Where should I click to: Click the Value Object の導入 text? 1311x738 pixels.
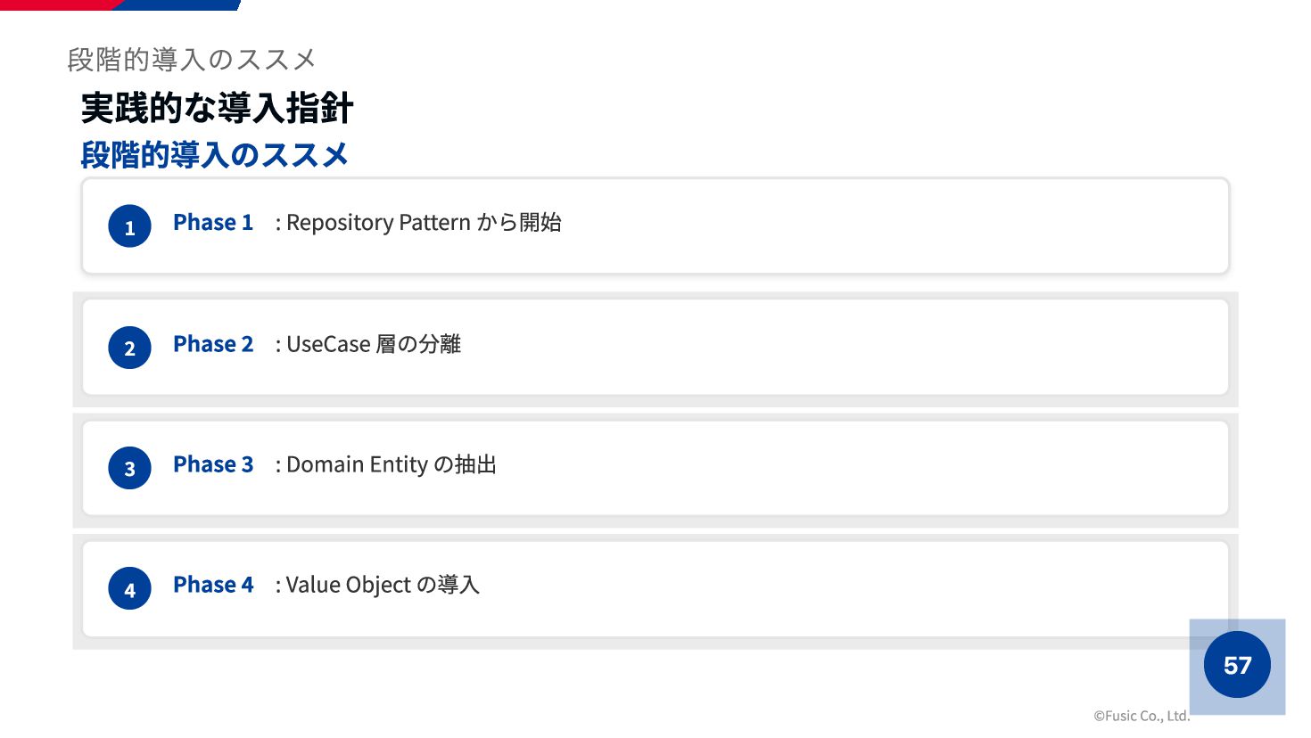[383, 585]
